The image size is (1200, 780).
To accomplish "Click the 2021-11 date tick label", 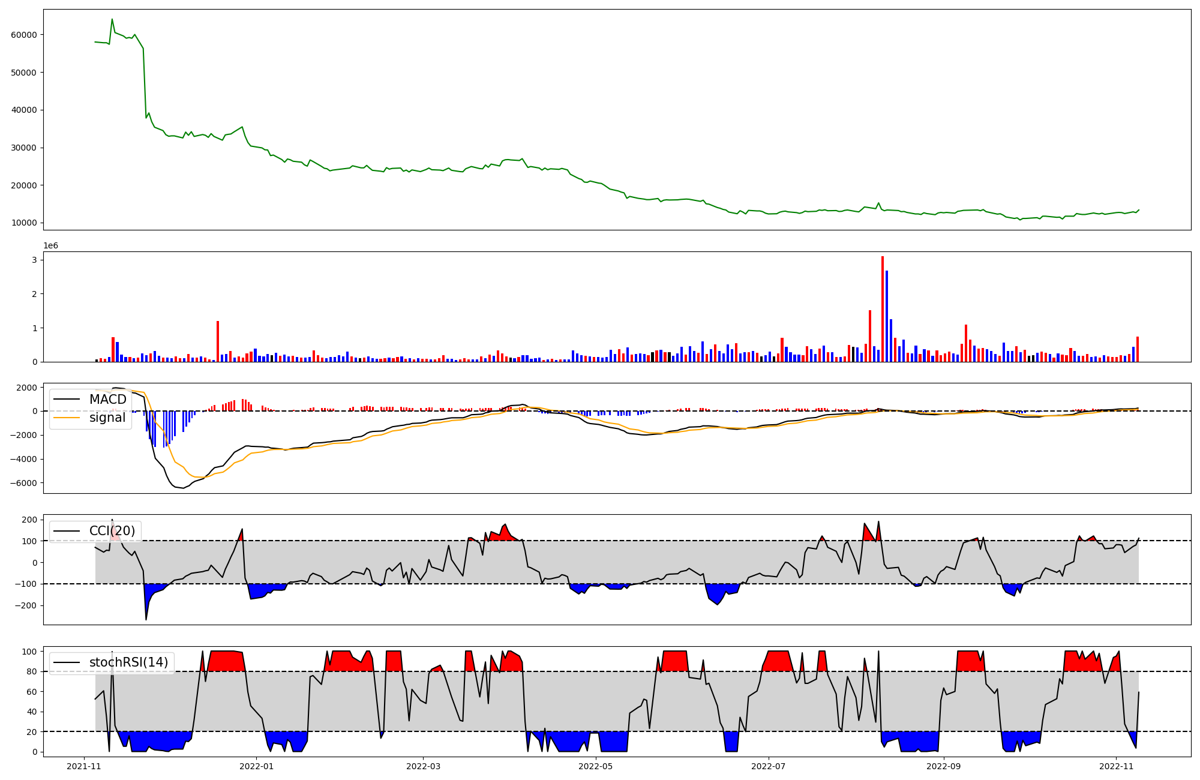I will (x=84, y=766).
